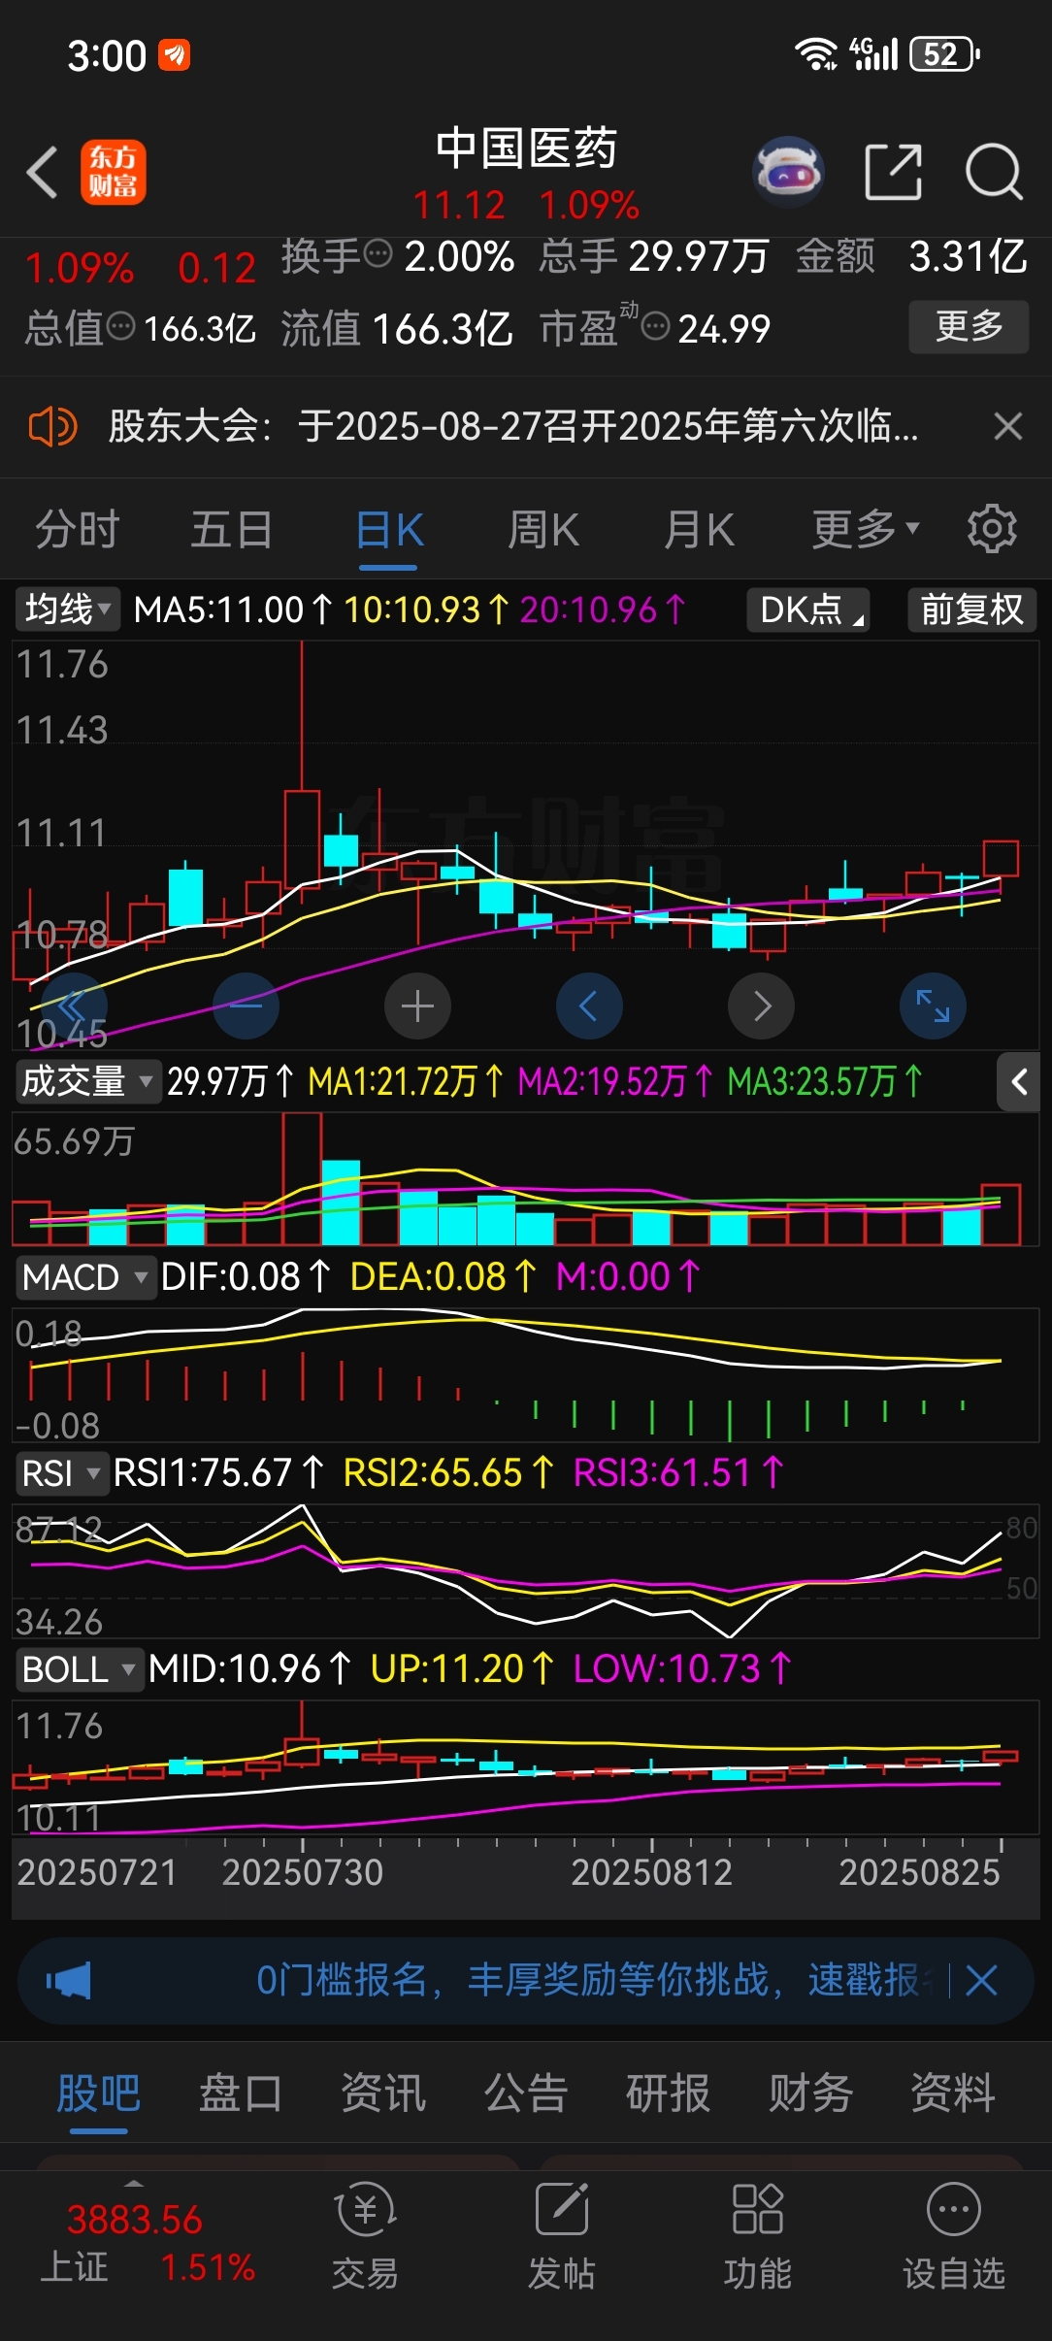
Task: Open MACD indicator dropdown
Action: tap(85, 1277)
